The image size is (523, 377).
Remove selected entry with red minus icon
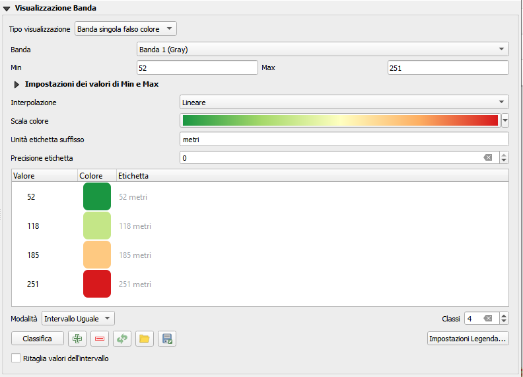[x=100, y=339]
